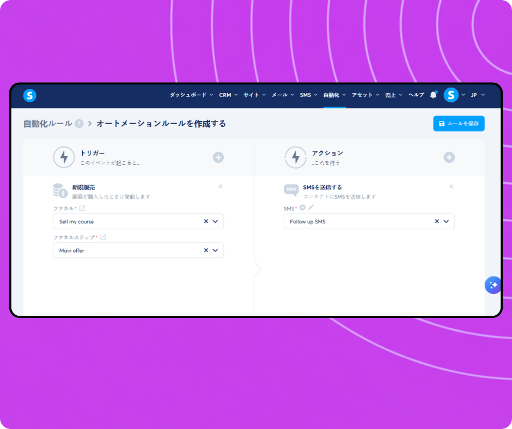Open the ファネル external link icon
Image resolution: width=512 pixels, height=429 pixels.
[82, 209]
